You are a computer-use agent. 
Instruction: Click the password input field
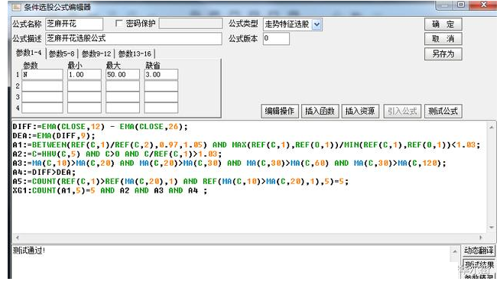(190, 23)
